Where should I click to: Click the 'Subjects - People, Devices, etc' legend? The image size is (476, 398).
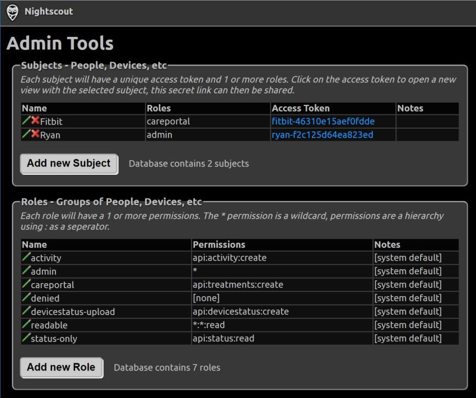(x=94, y=65)
